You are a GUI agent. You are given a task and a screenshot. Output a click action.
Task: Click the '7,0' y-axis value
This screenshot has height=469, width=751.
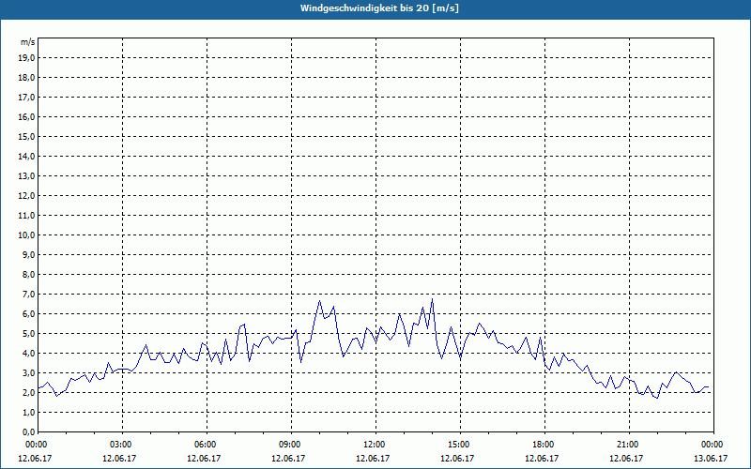[x=29, y=294]
